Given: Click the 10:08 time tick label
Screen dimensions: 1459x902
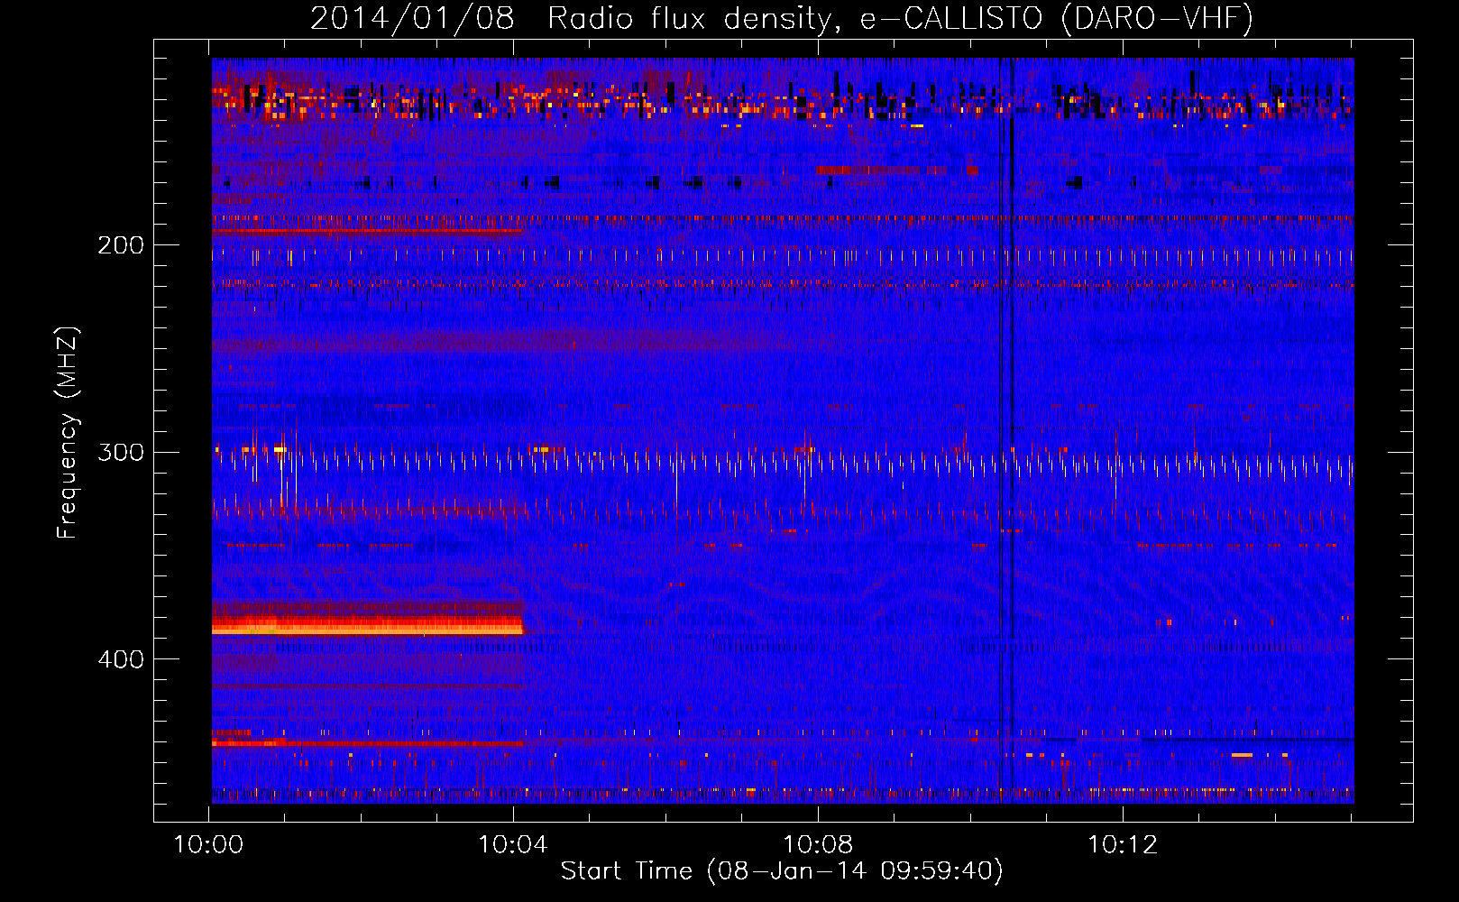Looking at the screenshot, I should coord(818,845).
